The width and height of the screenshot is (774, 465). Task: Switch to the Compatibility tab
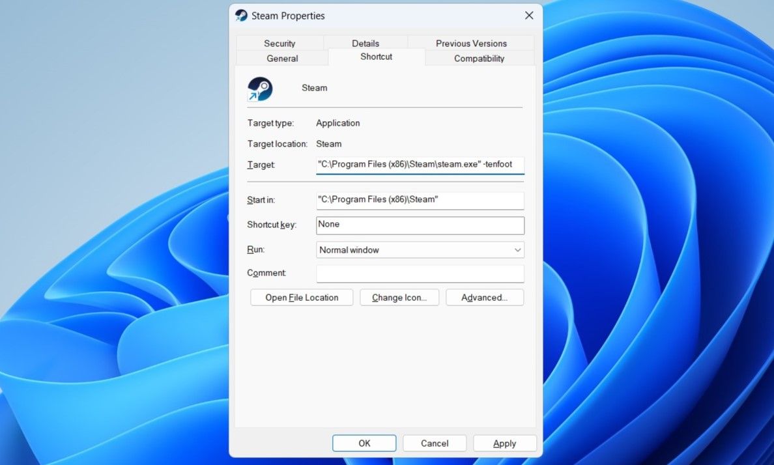coord(479,58)
